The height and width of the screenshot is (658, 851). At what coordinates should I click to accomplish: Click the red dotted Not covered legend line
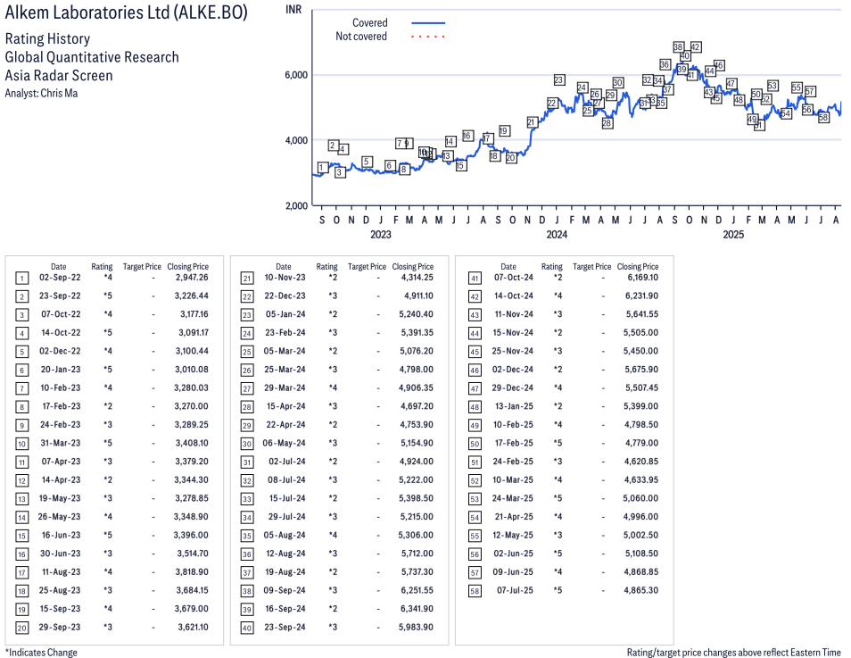(x=428, y=37)
